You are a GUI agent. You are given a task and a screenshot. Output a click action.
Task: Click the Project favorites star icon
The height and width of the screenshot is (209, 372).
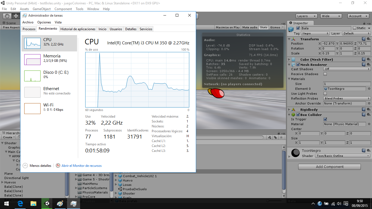282,138
